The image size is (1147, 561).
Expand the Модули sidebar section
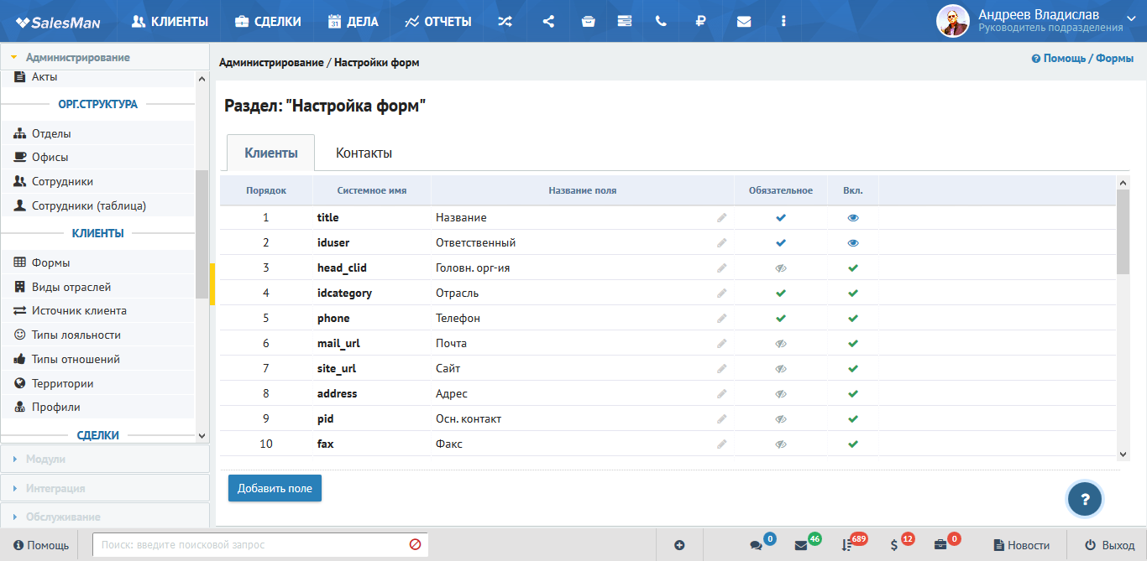point(105,459)
